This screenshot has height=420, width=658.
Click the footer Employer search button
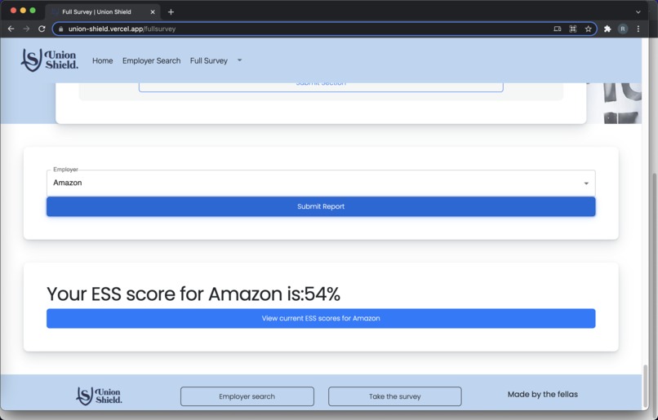[x=247, y=396]
